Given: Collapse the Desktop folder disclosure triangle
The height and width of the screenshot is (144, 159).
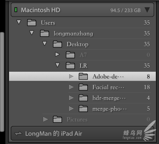Looking at the screenshot, I should tap(45, 44).
